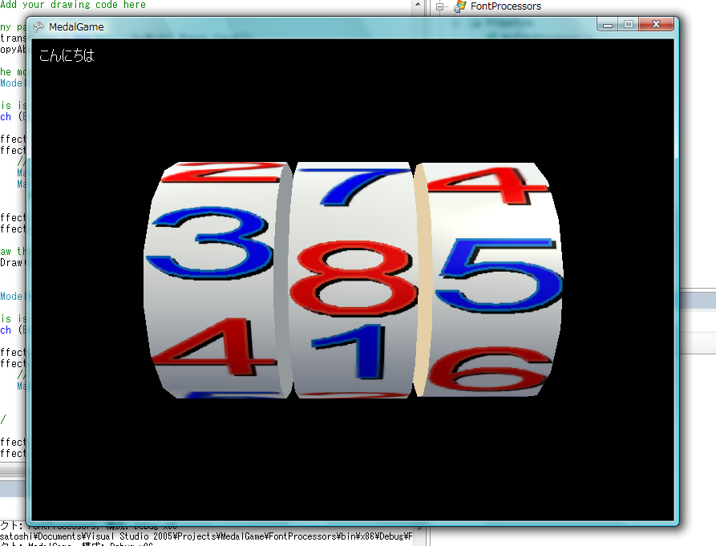Close the MedalGame window
Viewport: 716px width, 546px height.
click(657, 25)
